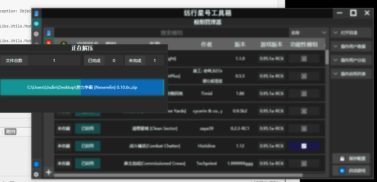Image resolution: width=377 pixels, height=182 pixels.
Task: Click the plus icon to add a group
Action: pyautogui.click(x=48, y=172)
